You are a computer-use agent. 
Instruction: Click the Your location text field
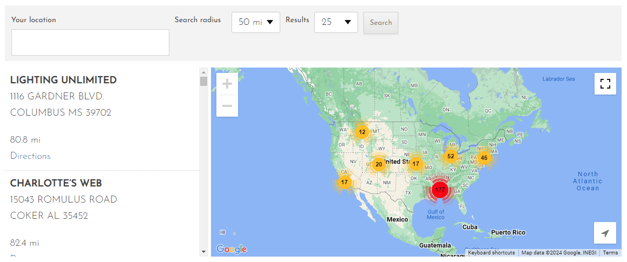point(90,42)
